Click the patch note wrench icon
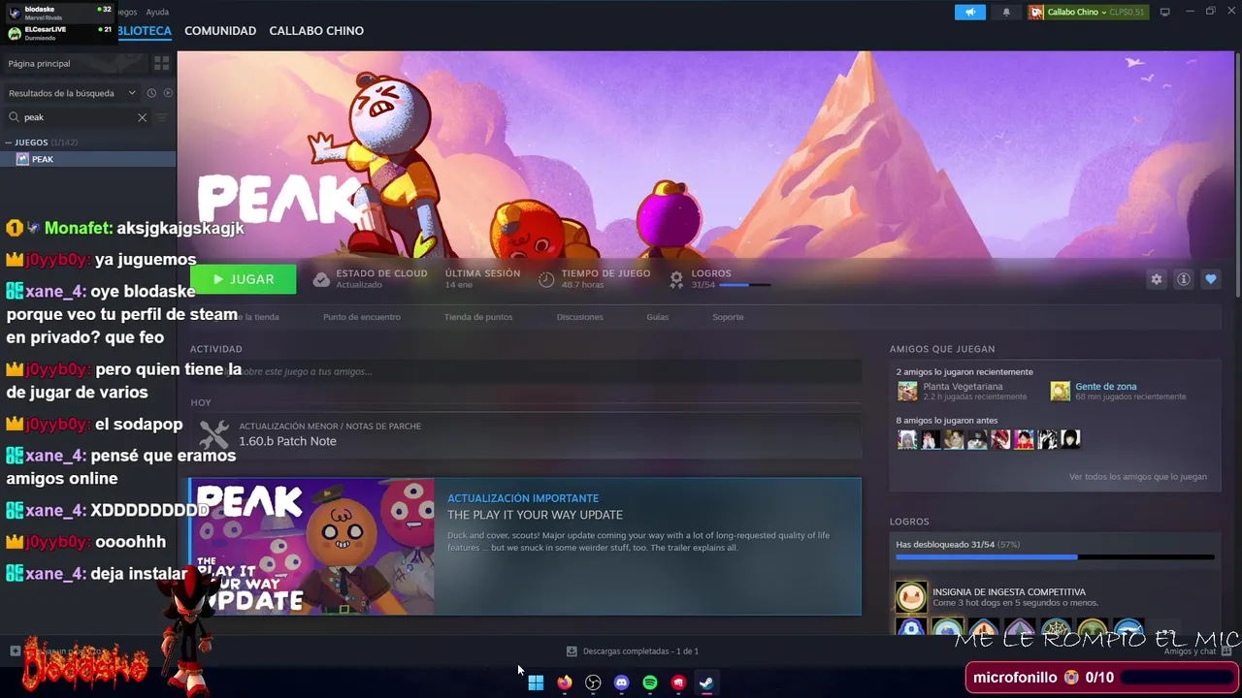 click(213, 434)
